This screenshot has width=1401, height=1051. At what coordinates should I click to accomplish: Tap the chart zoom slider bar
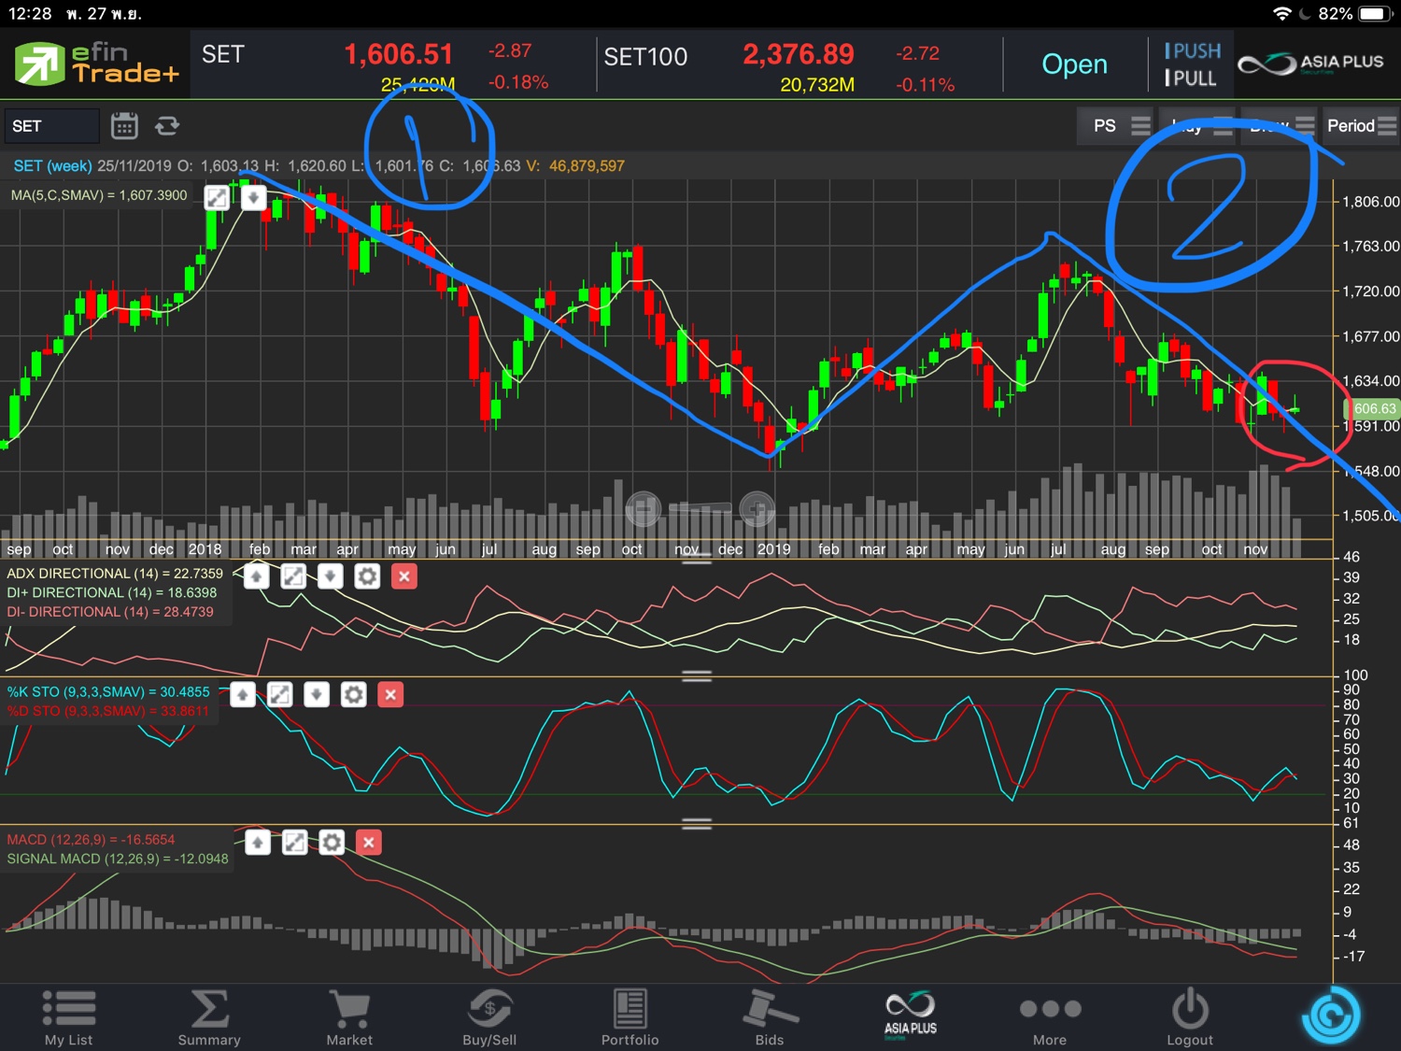click(x=700, y=508)
